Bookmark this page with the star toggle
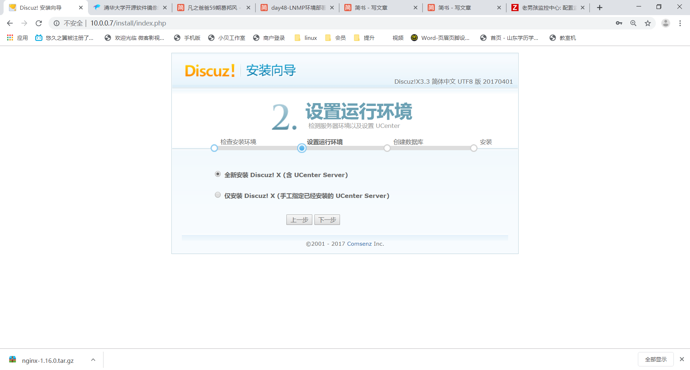 (x=648, y=23)
